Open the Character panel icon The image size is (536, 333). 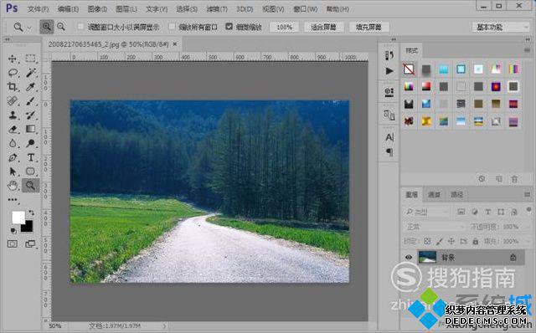(x=389, y=137)
